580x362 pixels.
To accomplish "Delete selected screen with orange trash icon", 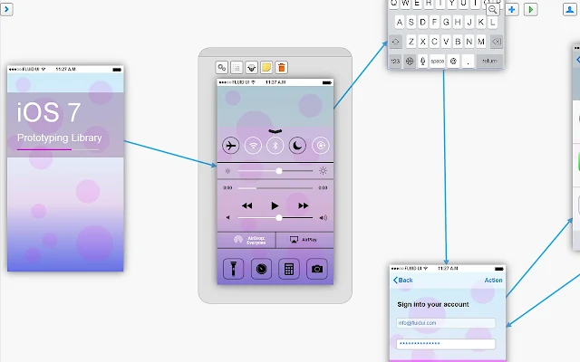I will coord(282,68).
